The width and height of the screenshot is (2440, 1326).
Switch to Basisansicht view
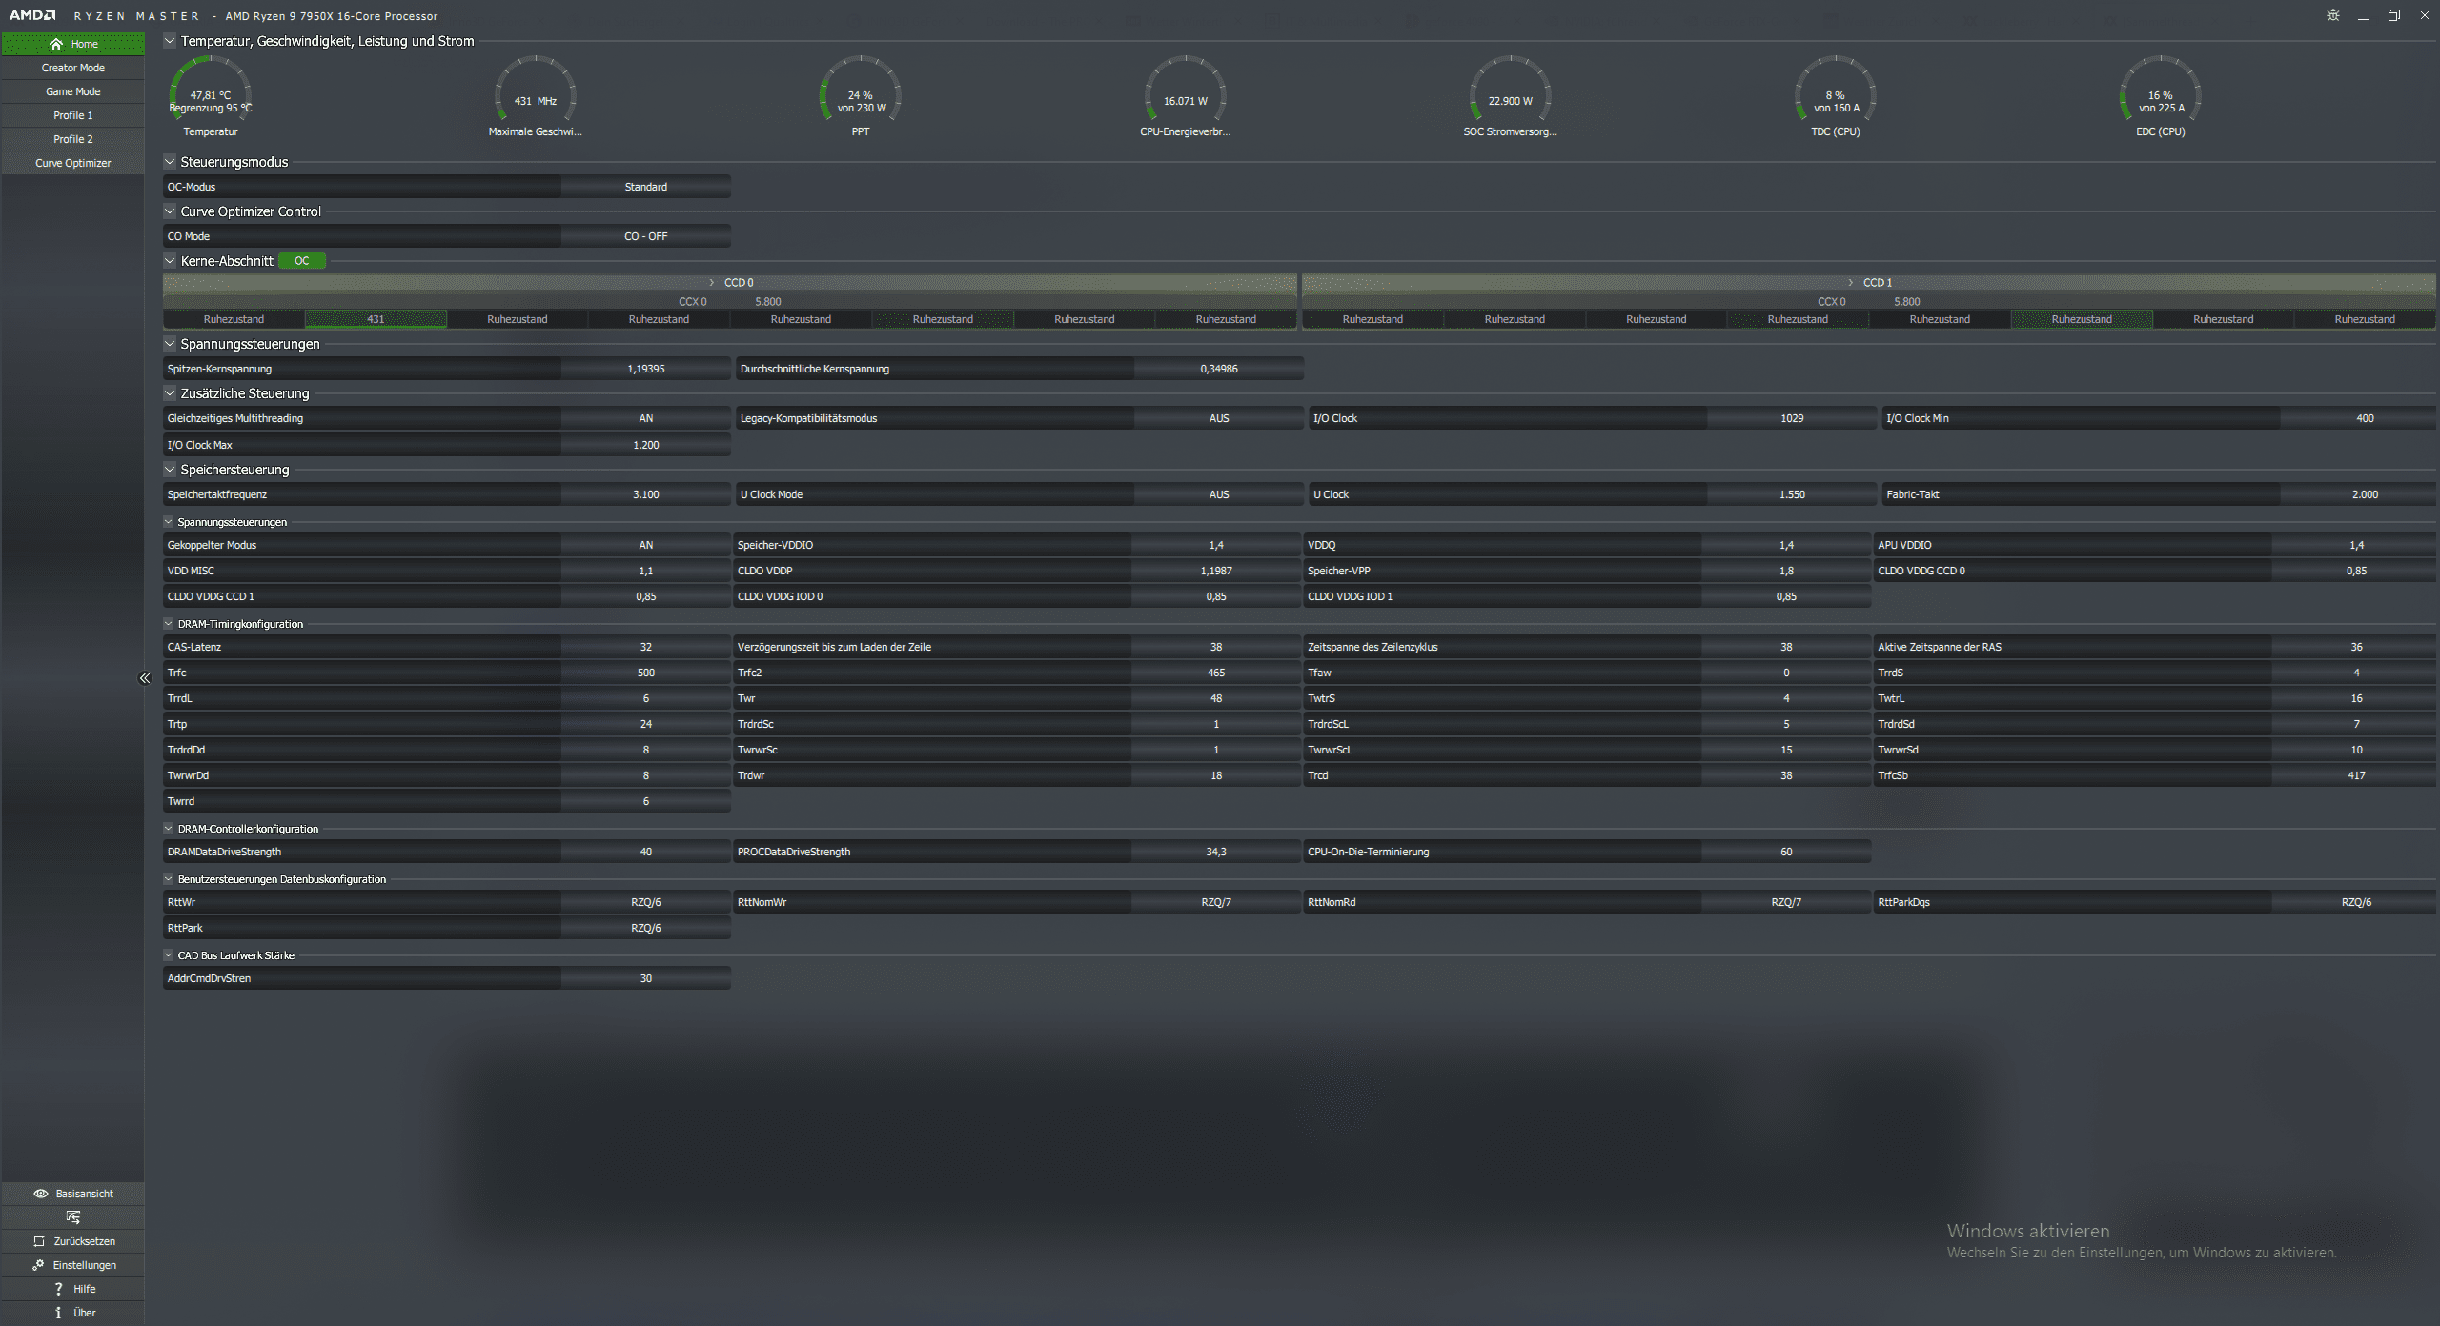(73, 1194)
